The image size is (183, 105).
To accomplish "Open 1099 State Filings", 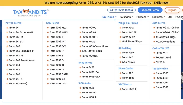I will [x=92, y=51].
